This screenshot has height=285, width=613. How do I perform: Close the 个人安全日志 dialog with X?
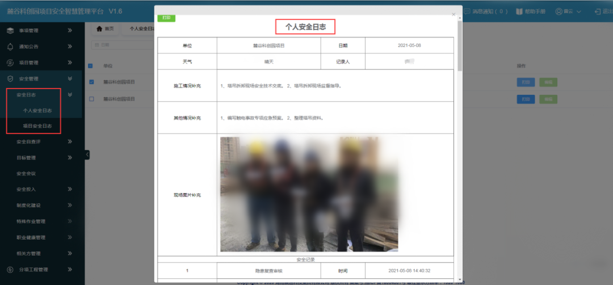point(454,14)
